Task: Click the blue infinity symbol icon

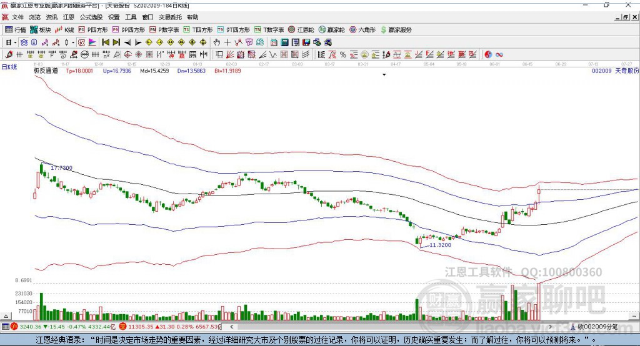Action: (x=499, y=55)
